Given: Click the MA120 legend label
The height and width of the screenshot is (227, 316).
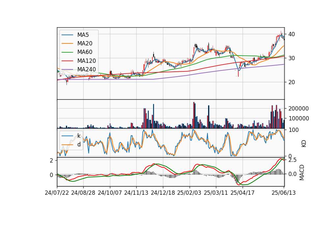Looking at the screenshot, I should pos(87,61).
